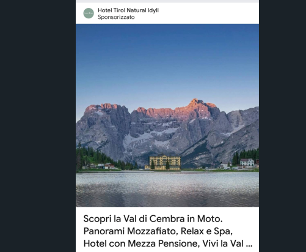Open the Hotel Tirol Natural Idyll advertiser name
306x252 pixels.
coord(128,10)
